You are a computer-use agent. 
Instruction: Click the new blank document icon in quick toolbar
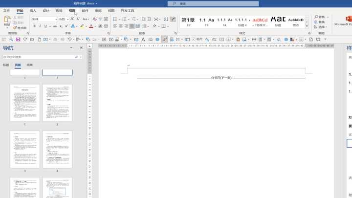(39, 40)
